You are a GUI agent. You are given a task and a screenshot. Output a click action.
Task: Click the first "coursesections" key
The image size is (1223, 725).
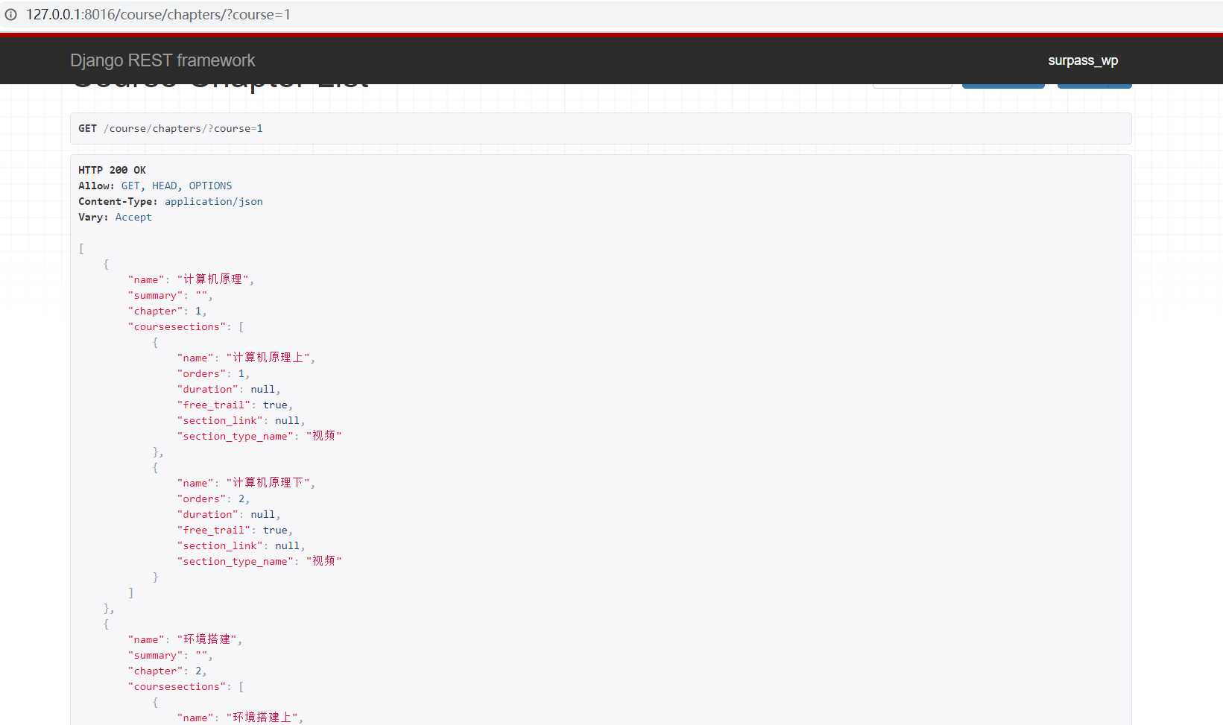(x=177, y=326)
